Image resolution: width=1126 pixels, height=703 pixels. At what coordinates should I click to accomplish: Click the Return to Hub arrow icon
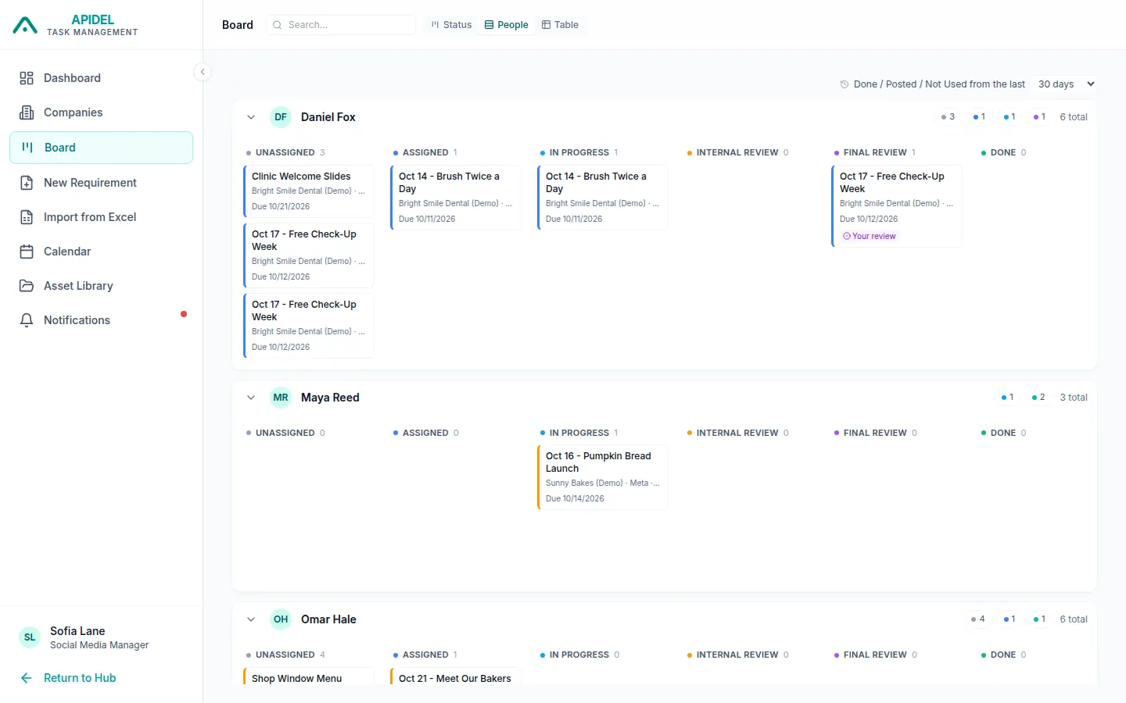[x=27, y=678]
